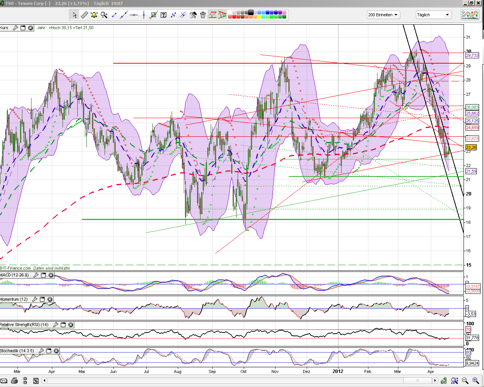Select the pointer cursor tool
The image size is (484, 387).
[x=75, y=15]
